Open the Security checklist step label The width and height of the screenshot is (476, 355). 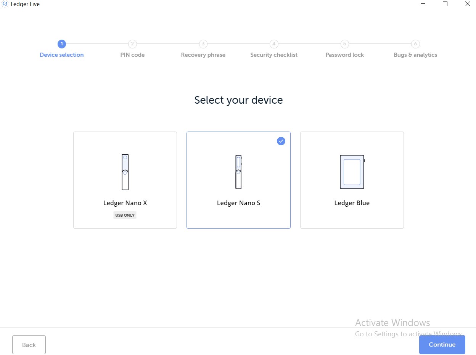click(x=274, y=55)
